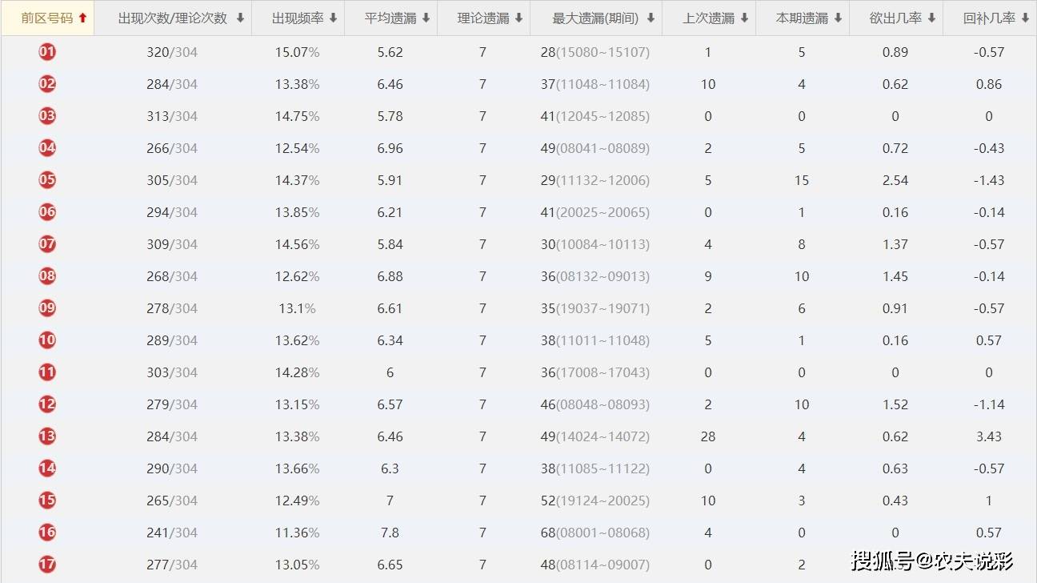The width and height of the screenshot is (1037, 583).
Task: Select period range 41(12045~12085)
Action: [x=595, y=116]
